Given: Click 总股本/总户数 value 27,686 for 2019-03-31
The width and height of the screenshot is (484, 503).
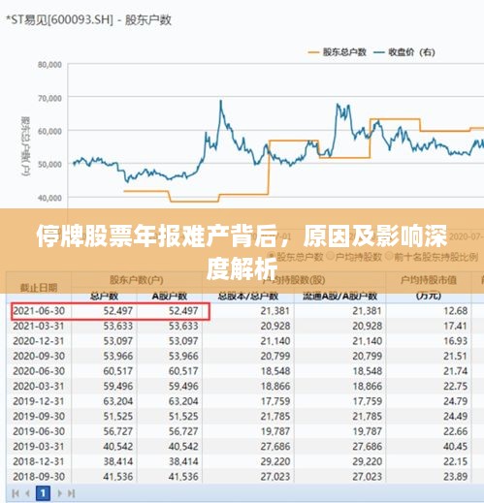Looking at the screenshot, I should [275, 447].
